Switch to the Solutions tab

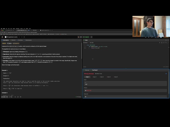pyautogui.click(x=20, y=40)
